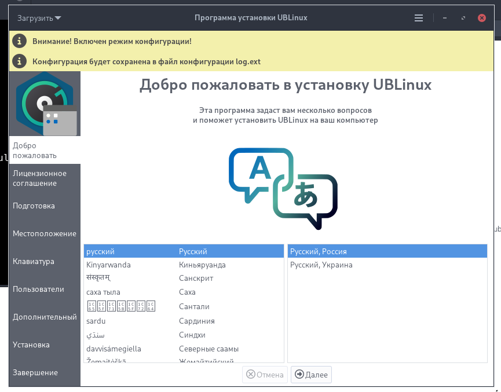Close the installer with the red button
The image size is (501, 392).
pyautogui.click(x=481, y=18)
